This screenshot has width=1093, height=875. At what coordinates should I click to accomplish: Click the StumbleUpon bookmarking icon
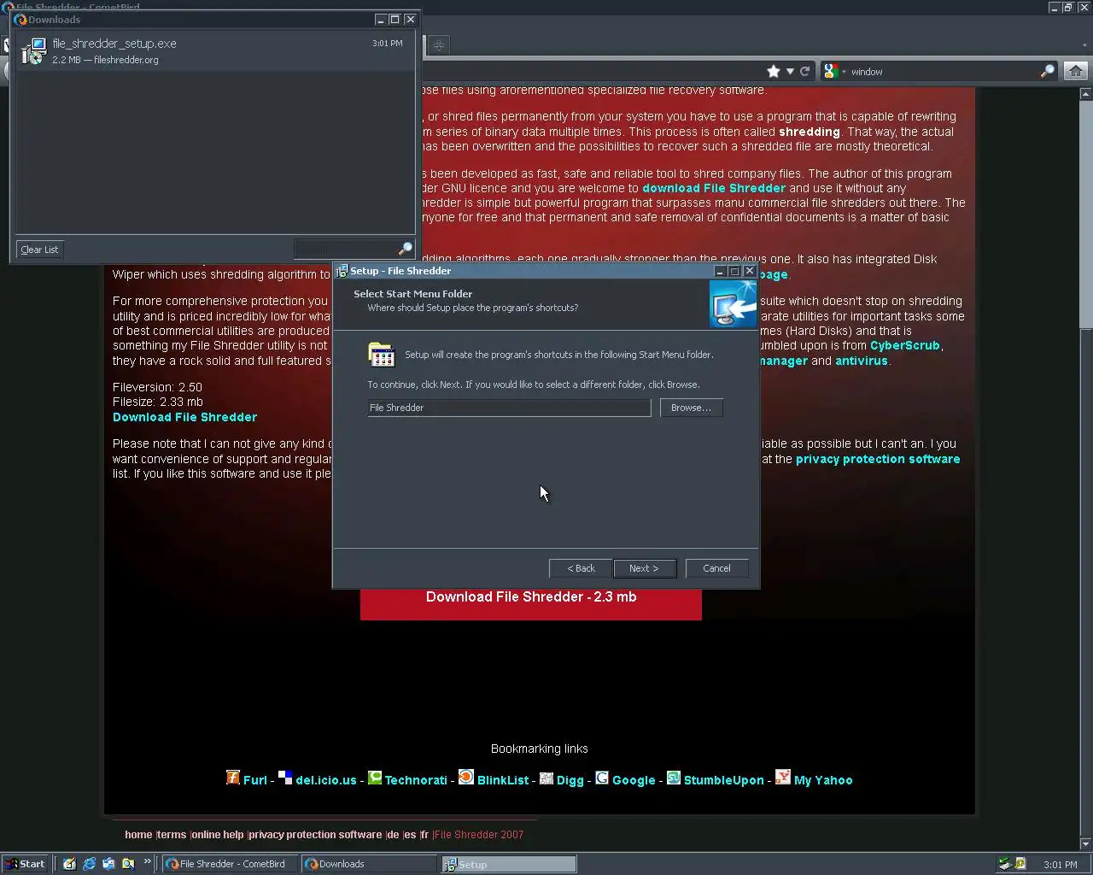click(674, 778)
